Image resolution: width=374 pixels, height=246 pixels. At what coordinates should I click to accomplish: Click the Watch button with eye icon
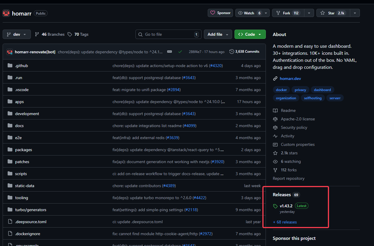(x=249, y=13)
